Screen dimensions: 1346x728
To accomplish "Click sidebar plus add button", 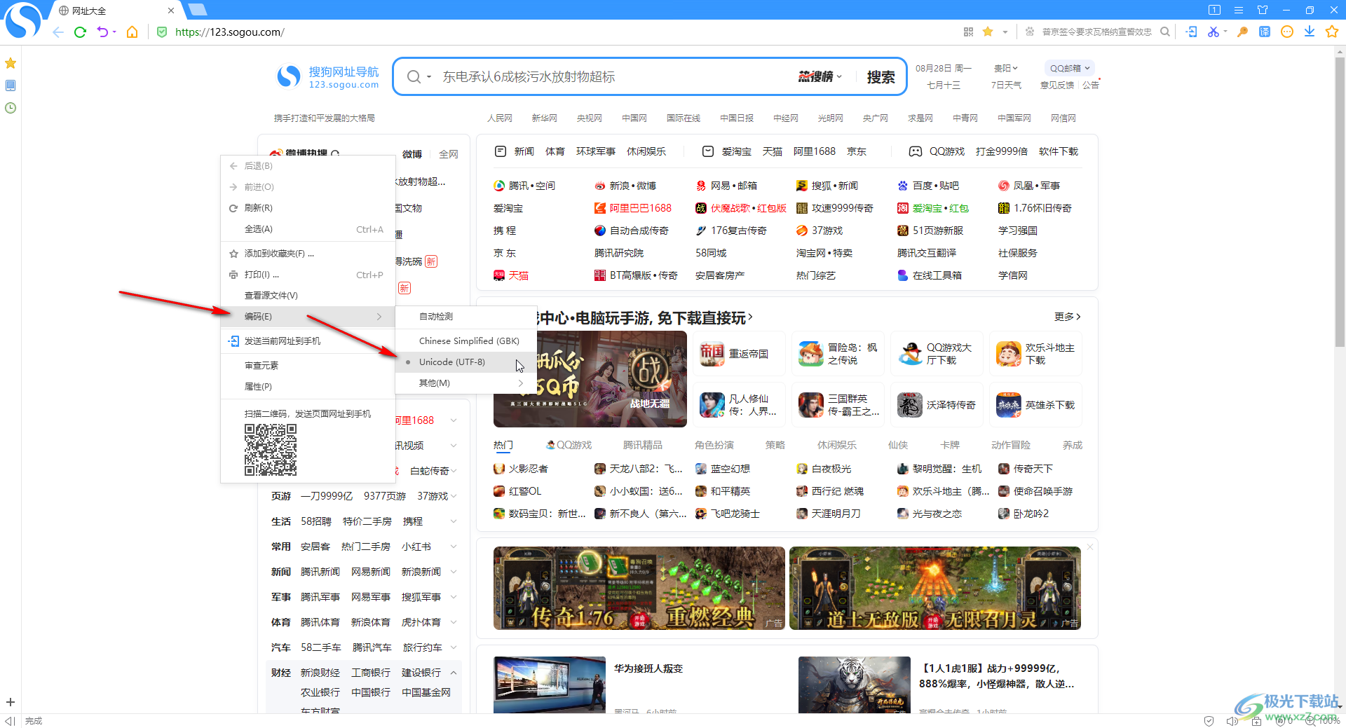I will tap(11, 702).
